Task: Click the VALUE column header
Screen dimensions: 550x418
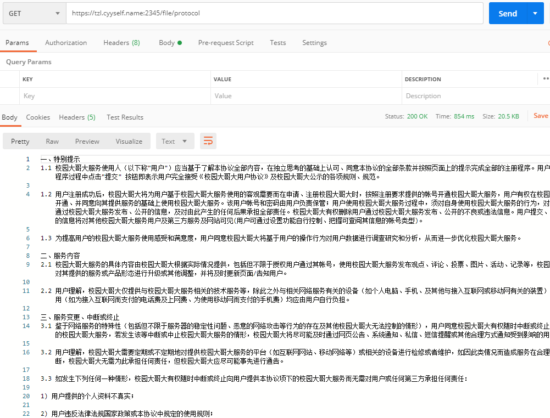Action: click(223, 79)
